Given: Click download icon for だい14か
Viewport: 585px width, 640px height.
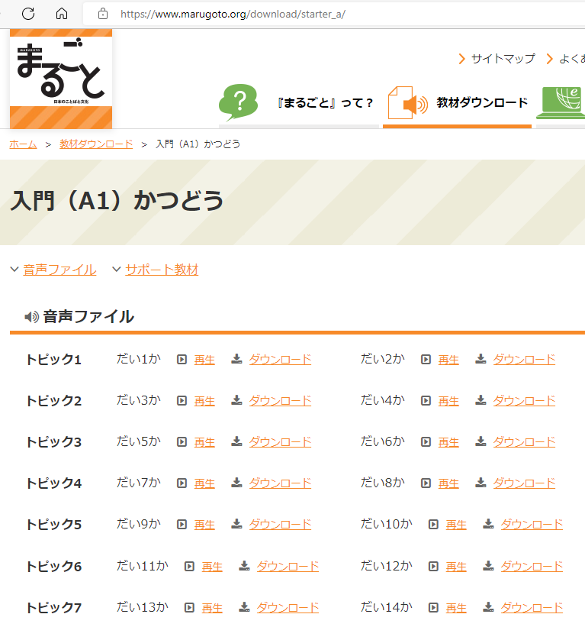Looking at the screenshot, I should coord(488,607).
